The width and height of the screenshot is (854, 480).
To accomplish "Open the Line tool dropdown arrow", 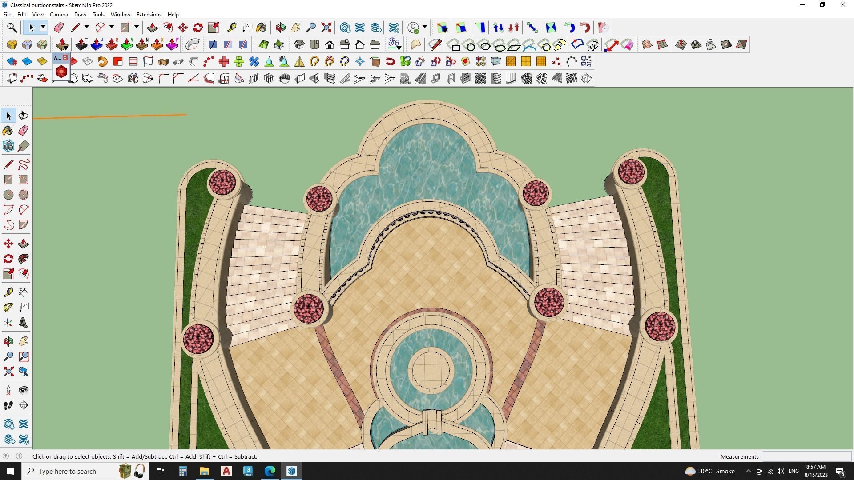I will click(x=87, y=28).
